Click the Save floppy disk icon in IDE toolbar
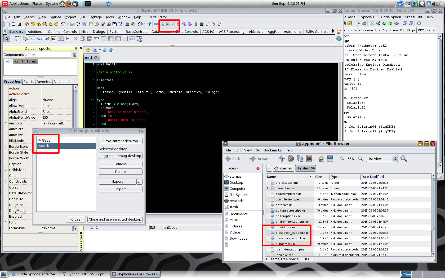445x278 pixels. tap(72, 24)
